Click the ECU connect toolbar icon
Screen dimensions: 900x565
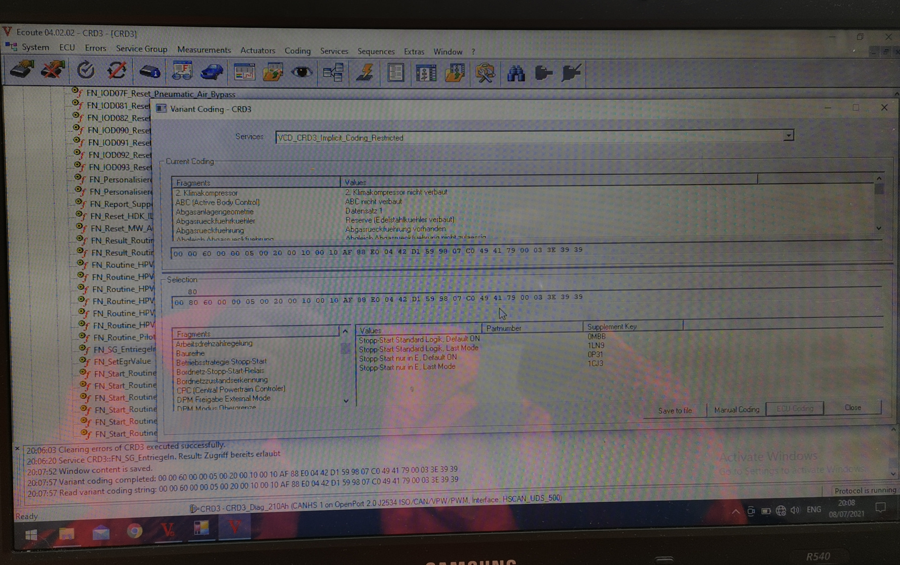22,70
